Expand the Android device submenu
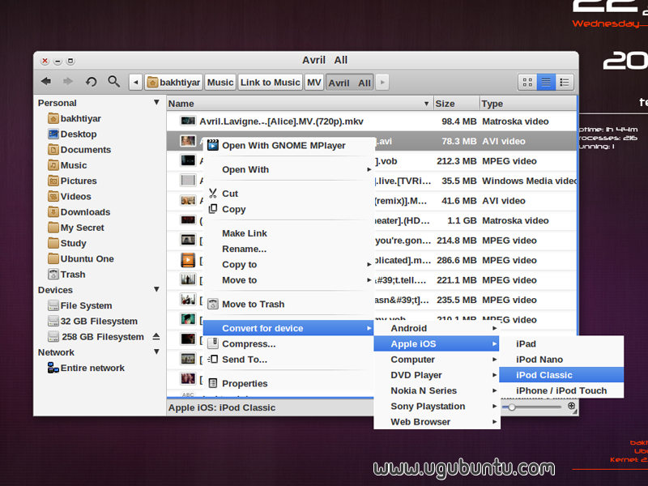Viewport: 648px width, 486px height. coord(437,328)
